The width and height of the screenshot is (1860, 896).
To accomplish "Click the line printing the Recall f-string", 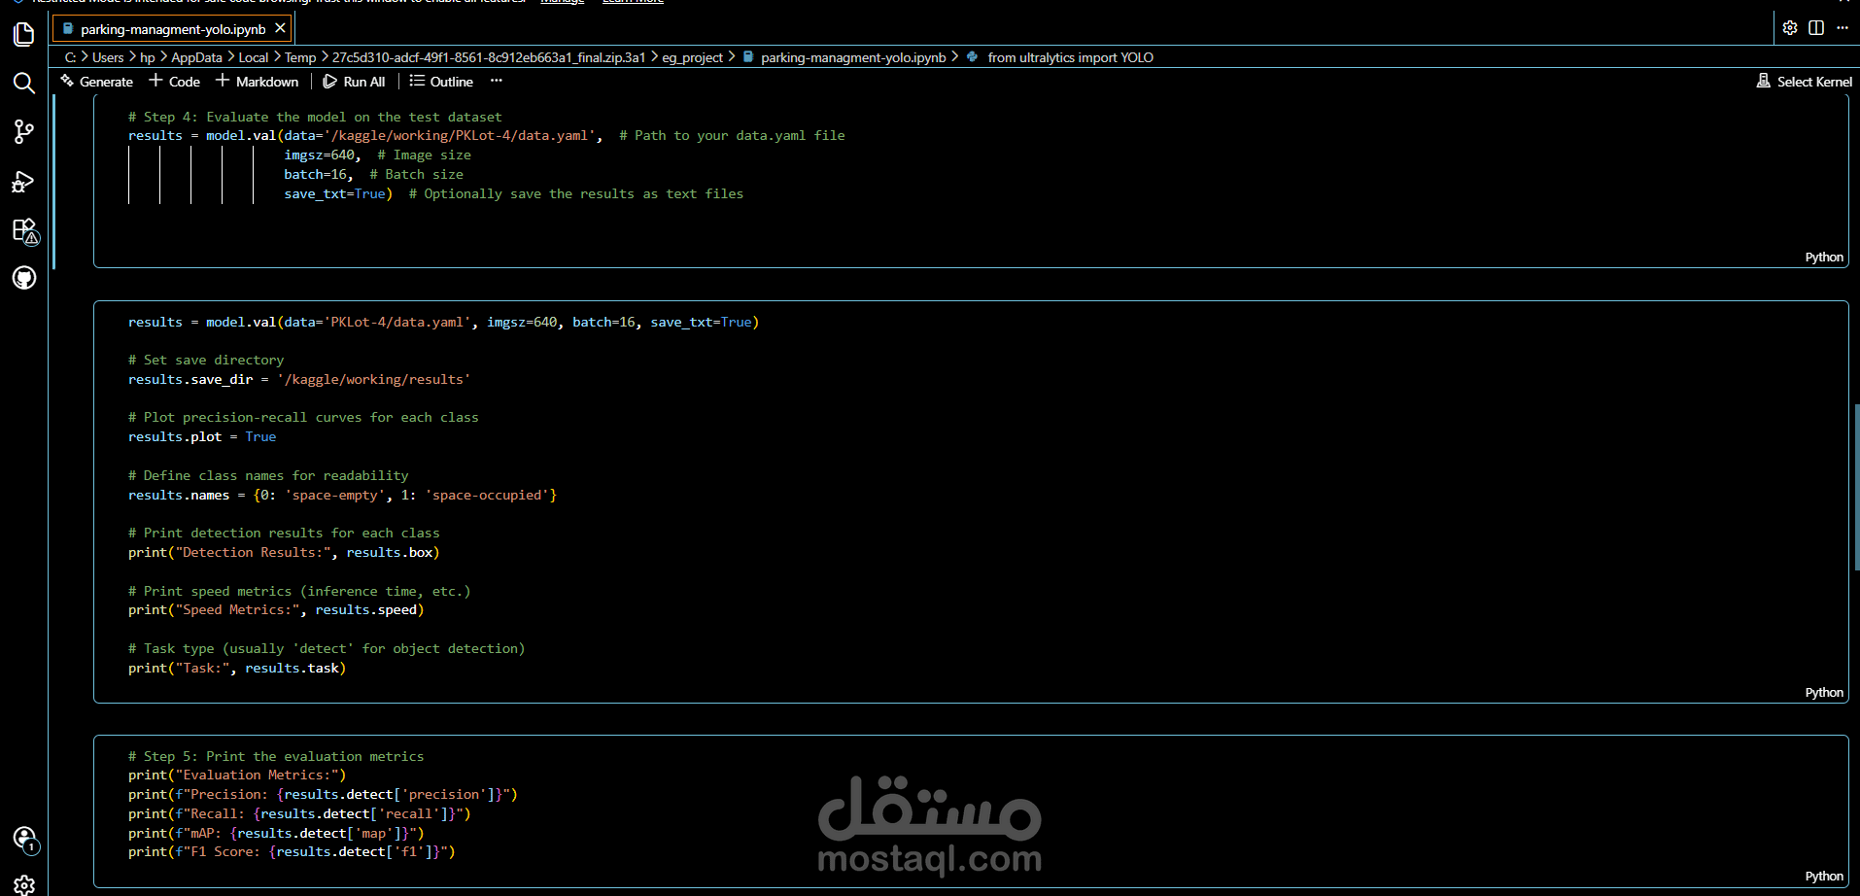I will [x=299, y=814].
